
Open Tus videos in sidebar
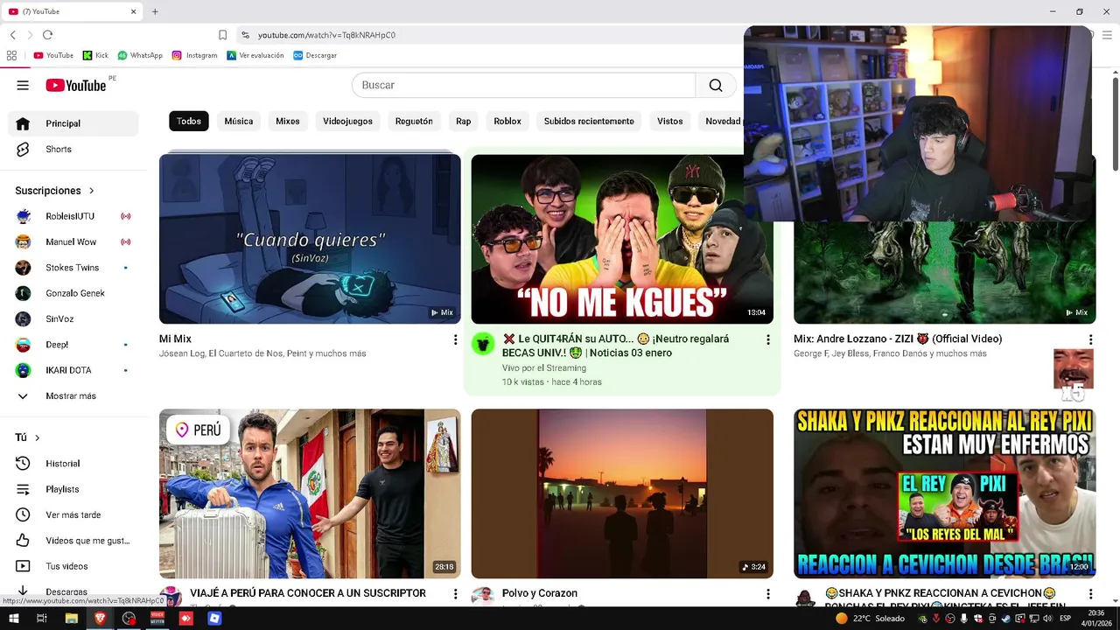[73, 566]
